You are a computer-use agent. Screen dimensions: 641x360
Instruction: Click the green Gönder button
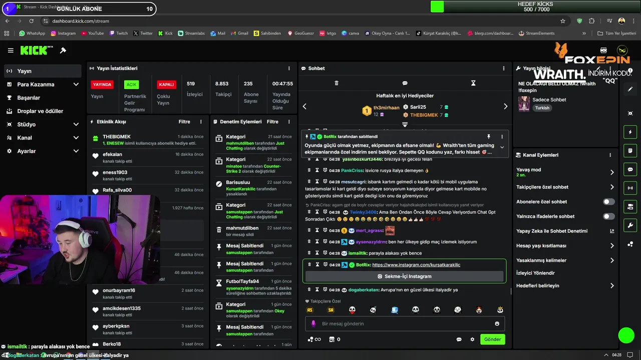(492, 339)
